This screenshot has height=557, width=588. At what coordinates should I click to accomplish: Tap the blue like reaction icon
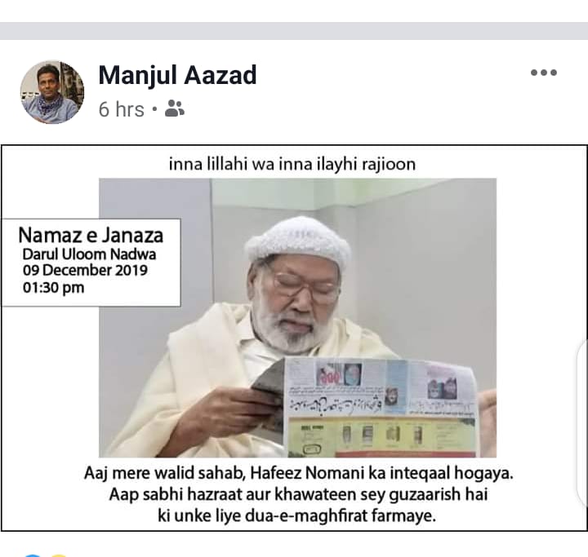[x=32, y=555]
